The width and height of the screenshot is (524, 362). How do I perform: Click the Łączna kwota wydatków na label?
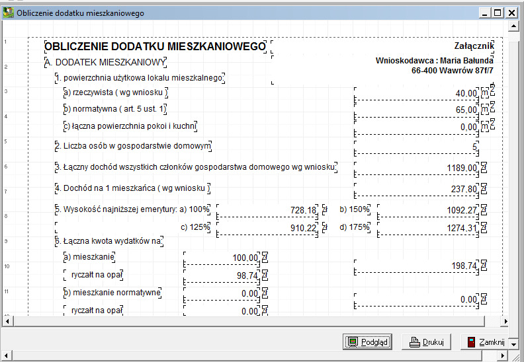pyautogui.click(x=109, y=241)
